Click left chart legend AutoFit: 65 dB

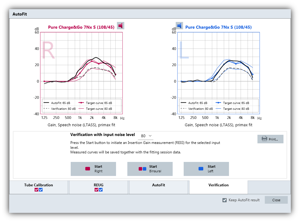[x=194, y=103]
